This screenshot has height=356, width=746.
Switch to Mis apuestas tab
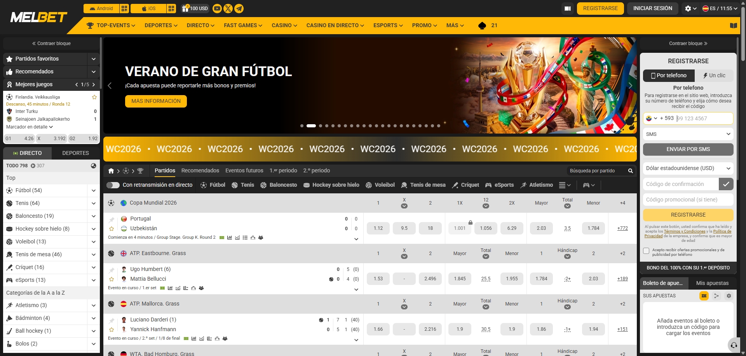click(x=712, y=283)
